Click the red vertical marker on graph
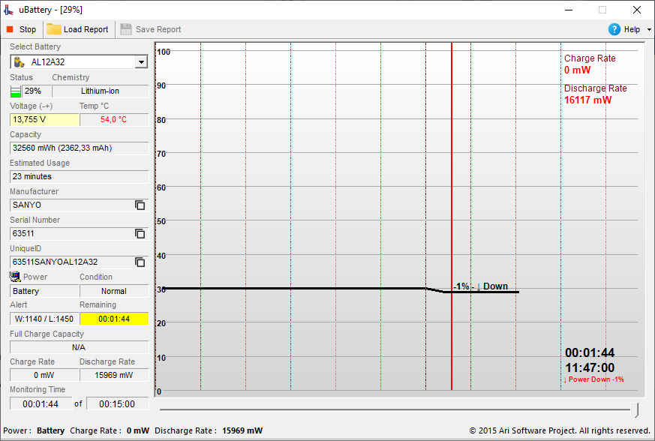This screenshot has height=441, width=655. (452, 216)
